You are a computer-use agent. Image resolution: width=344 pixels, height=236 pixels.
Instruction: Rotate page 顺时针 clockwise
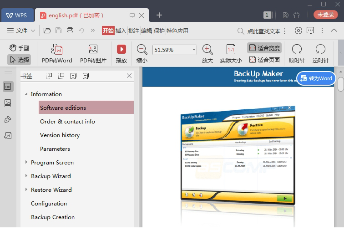[297, 54]
